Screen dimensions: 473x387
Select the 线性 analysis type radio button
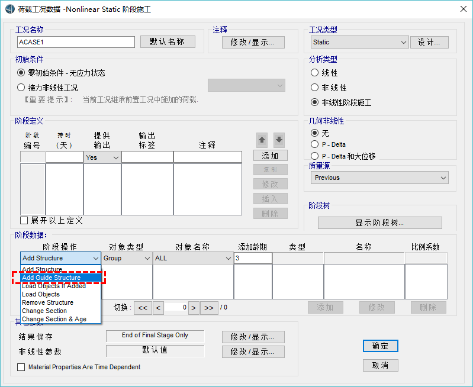[315, 73]
